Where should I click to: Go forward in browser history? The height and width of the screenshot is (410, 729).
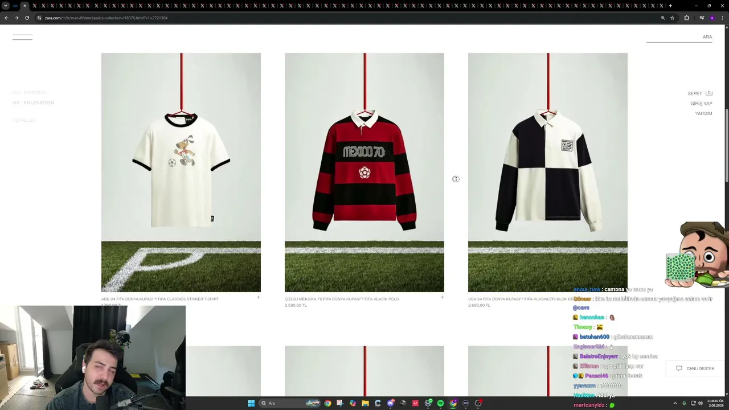pyautogui.click(x=17, y=18)
